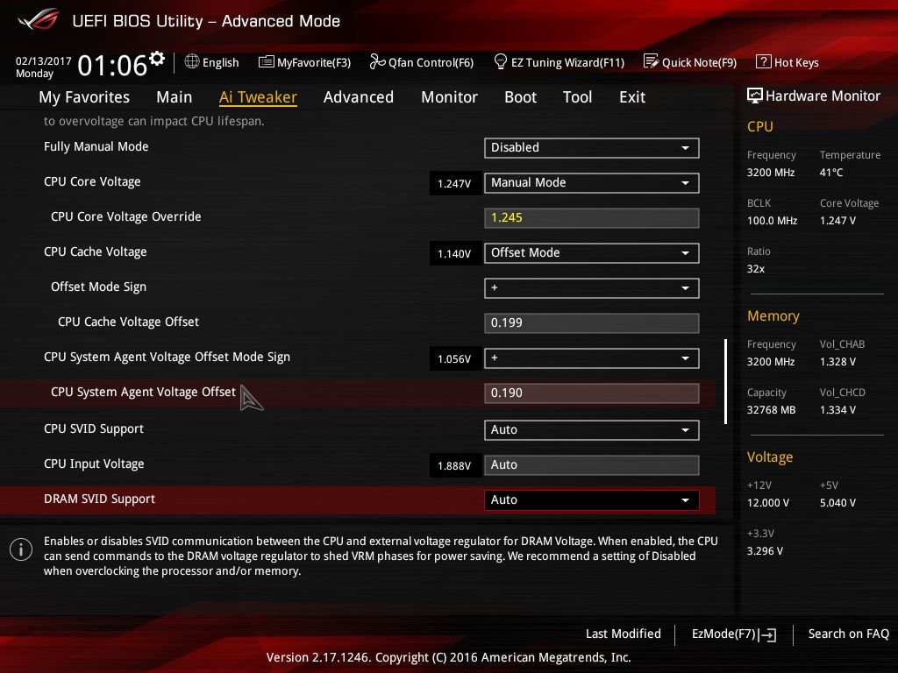The height and width of the screenshot is (673, 898).
Task: Click CPU Cache Voltage Offset field 0.199
Action: [591, 322]
